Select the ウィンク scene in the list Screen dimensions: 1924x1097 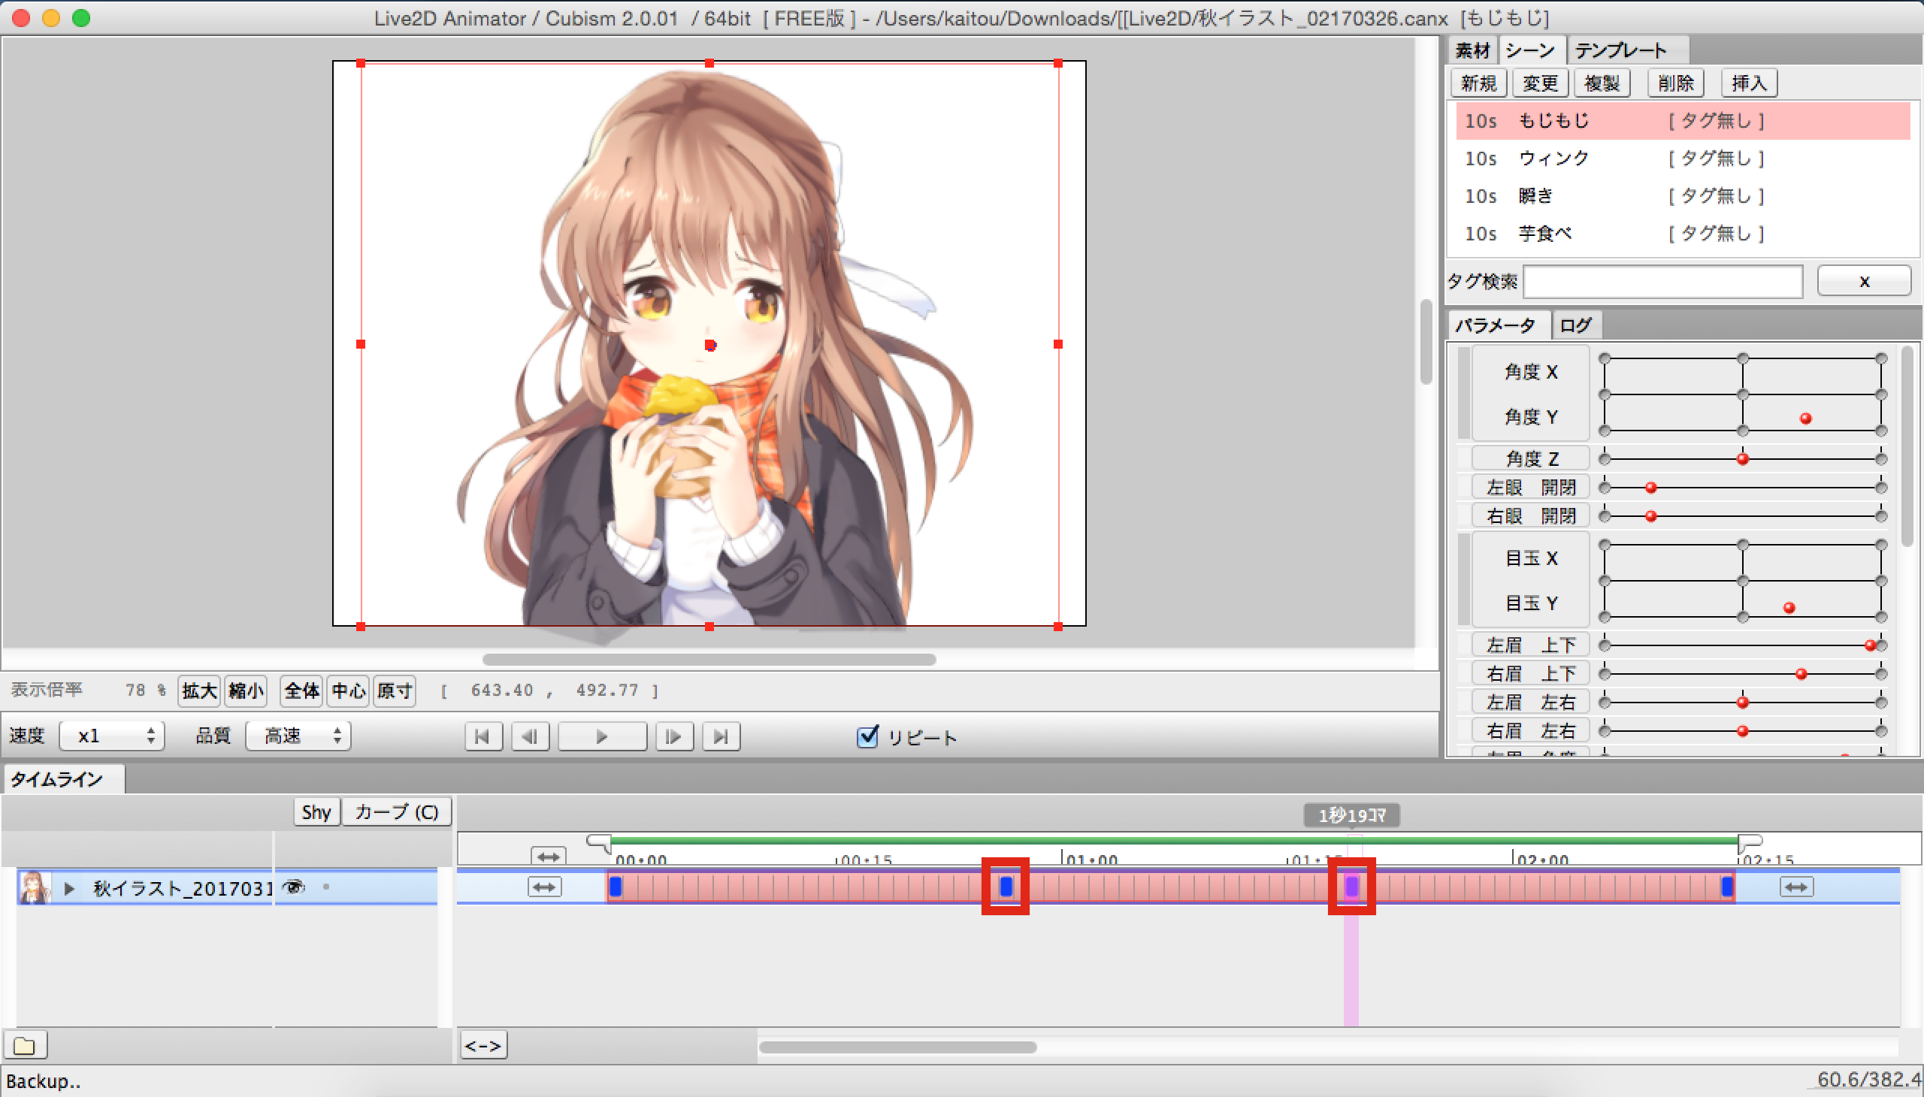click(x=1553, y=159)
